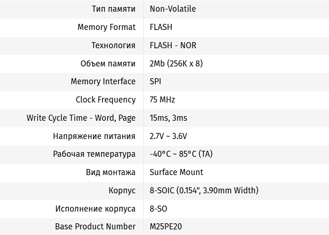Click the "Memory Format" row label
This screenshot has width=329, height=235.
pos(106,27)
